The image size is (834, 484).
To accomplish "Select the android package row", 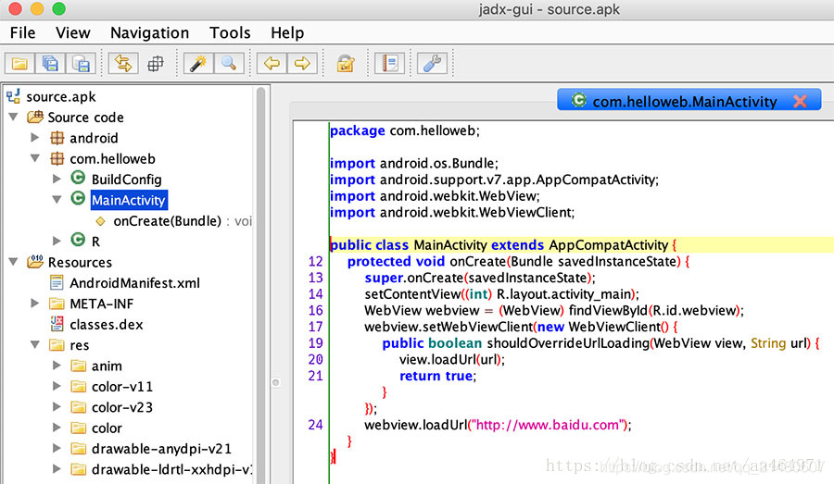I will click(x=94, y=138).
